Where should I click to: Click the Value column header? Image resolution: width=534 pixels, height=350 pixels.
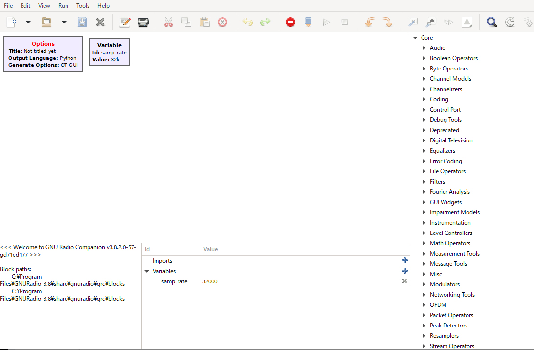(x=305, y=249)
